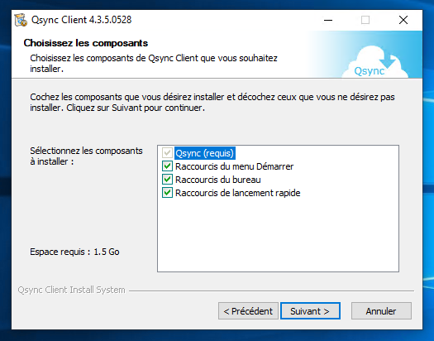Image resolution: width=434 pixels, height=341 pixels.
Task: Select the Raccourcis du bureau label text
Action: pyautogui.click(x=218, y=180)
